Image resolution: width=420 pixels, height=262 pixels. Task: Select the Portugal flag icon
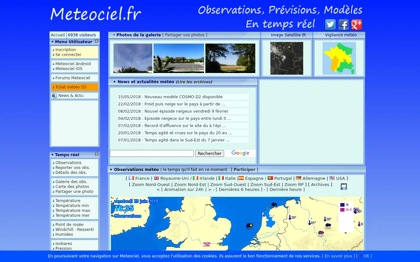point(270,178)
